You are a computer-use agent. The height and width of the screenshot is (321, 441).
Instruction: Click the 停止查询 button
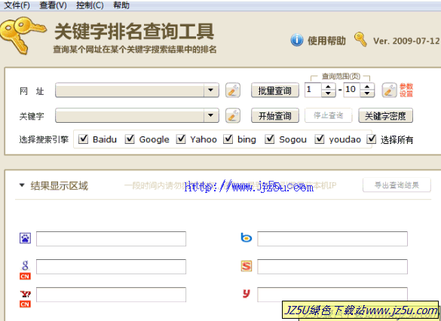(x=328, y=115)
